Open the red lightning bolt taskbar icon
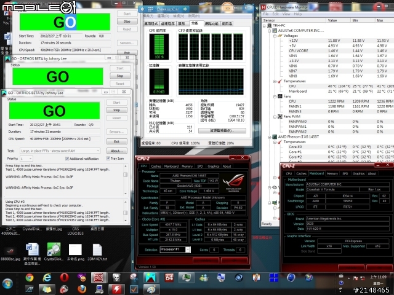Screen dimensions: 394x295 [x=116, y=289]
